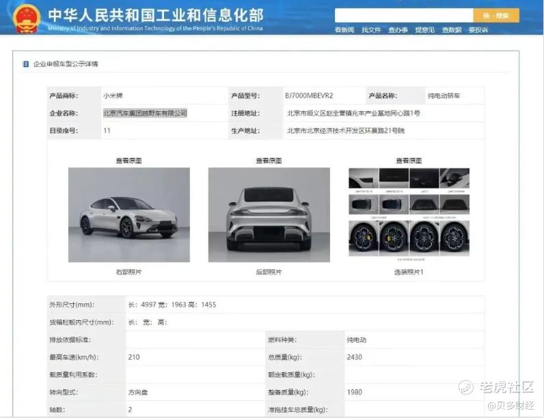
Task: Click the 轴数 label
Action: (57, 410)
